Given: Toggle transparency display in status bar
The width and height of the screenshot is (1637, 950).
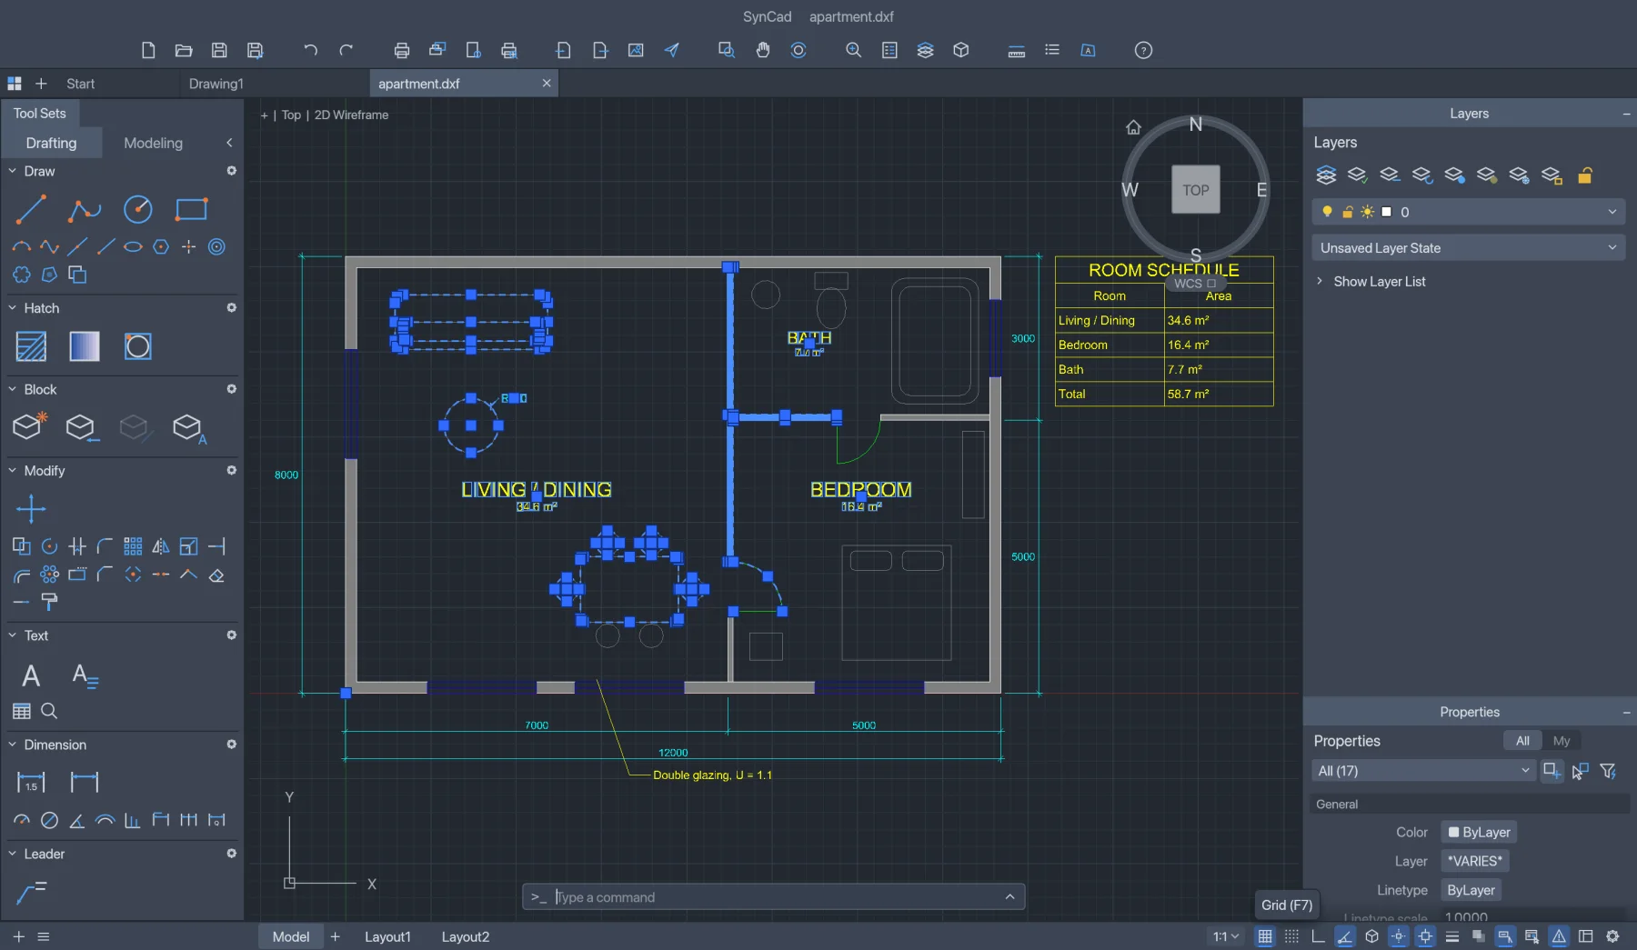Looking at the screenshot, I should coord(1479,936).
